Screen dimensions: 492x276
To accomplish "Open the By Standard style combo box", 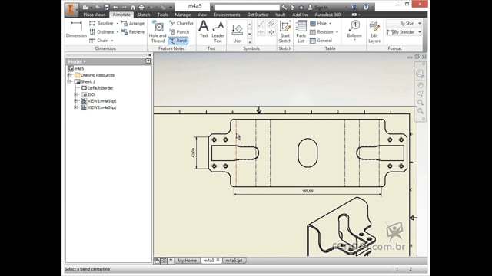I will point(404,32).
